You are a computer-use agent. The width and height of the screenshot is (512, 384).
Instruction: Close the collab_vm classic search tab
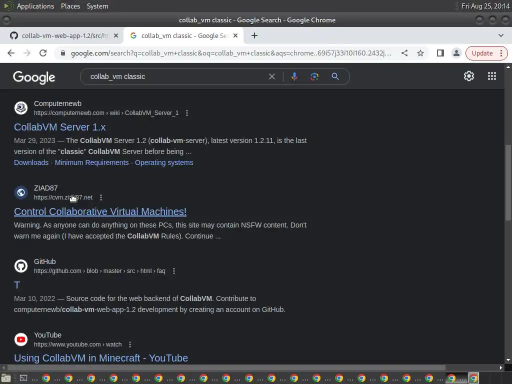[235, 35]
